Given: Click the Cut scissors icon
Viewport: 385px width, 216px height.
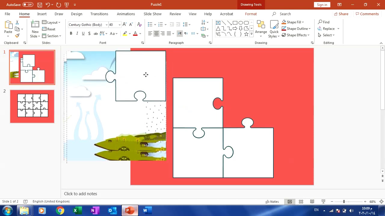Looking at the screenshot, I should 17,22.
